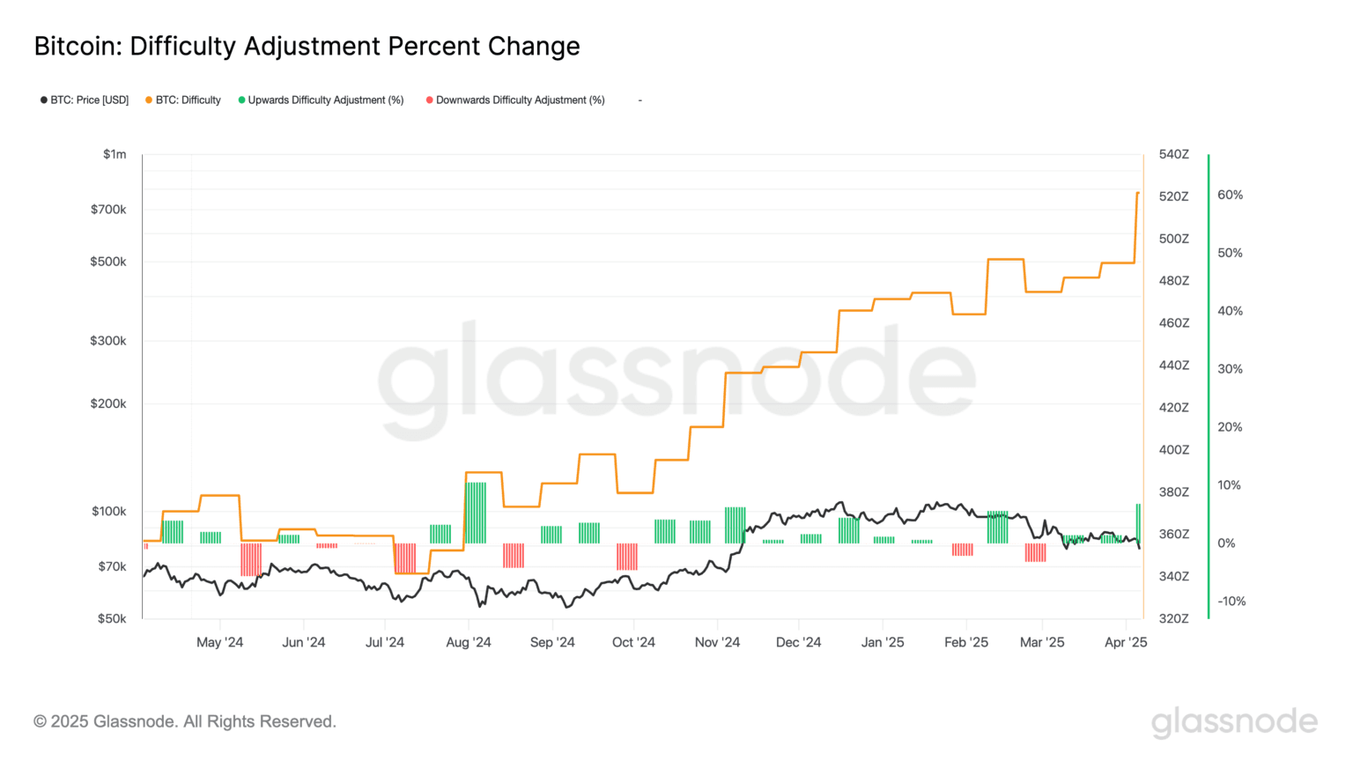This screenshot has height=761, width=1353.
Task: Hide the 'Upwards Difficulty Adjustment (%)' series label
Action: tap(325, 100)
